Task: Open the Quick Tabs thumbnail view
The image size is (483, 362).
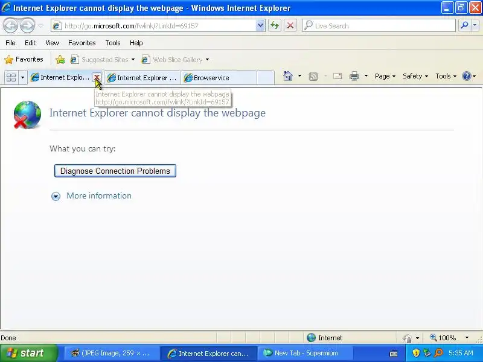Action: [11, 77]
